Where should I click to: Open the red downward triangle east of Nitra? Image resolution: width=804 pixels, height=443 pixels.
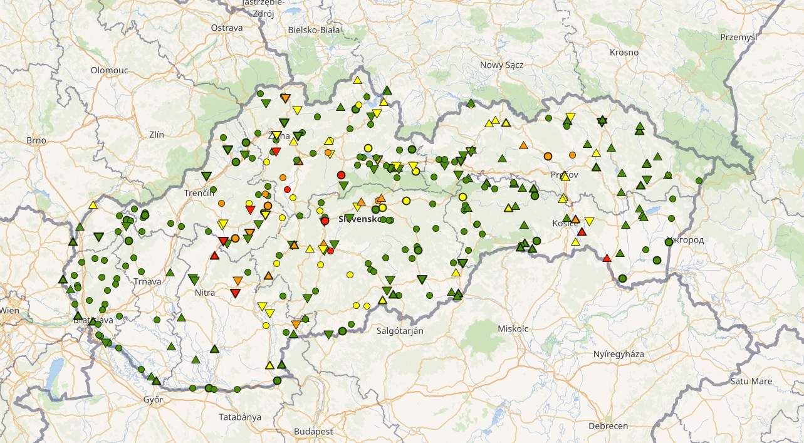point(235,293)
